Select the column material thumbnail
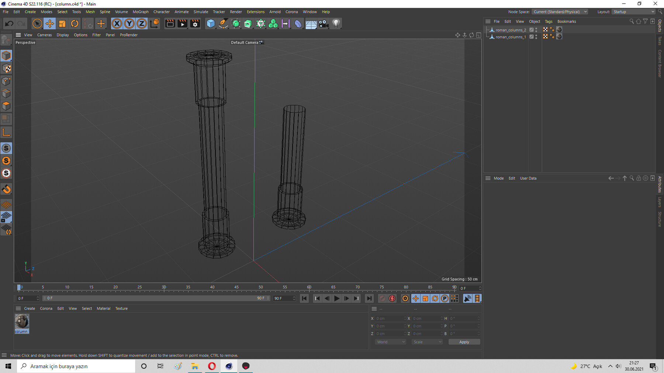The width and height of the screenshot is (664, 373). coord(22,322)
